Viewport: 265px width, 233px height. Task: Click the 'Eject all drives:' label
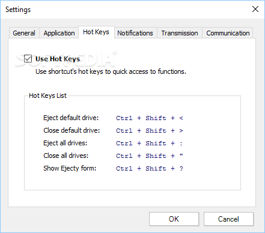(x=65, y=143)
